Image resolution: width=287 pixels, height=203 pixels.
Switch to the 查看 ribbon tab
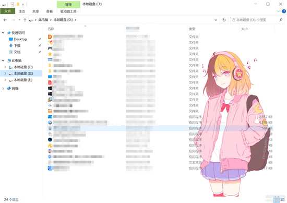tap(50, 11)
